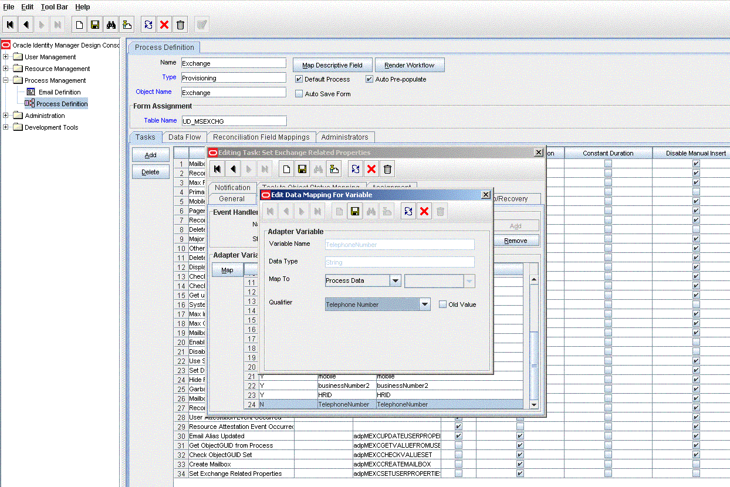730x487 pixels.
Task: Uncheck the Default Process checkbox
Action: point(299,79)
